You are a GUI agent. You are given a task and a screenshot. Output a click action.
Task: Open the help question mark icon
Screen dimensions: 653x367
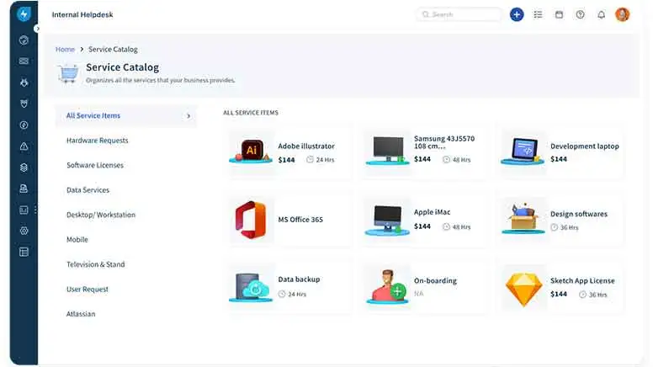pos(580,14)
